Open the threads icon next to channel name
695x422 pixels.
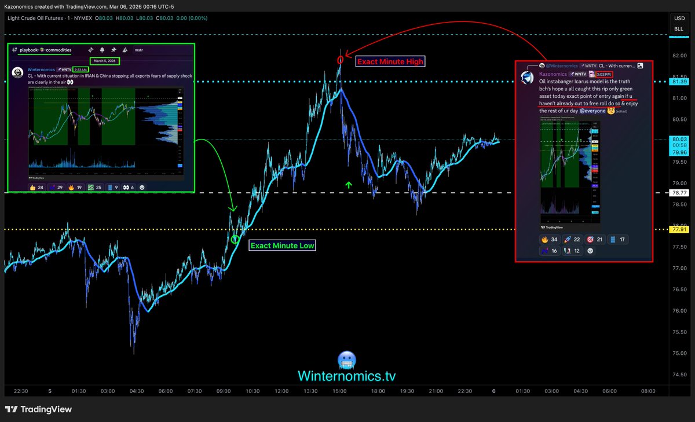point(91,50)
